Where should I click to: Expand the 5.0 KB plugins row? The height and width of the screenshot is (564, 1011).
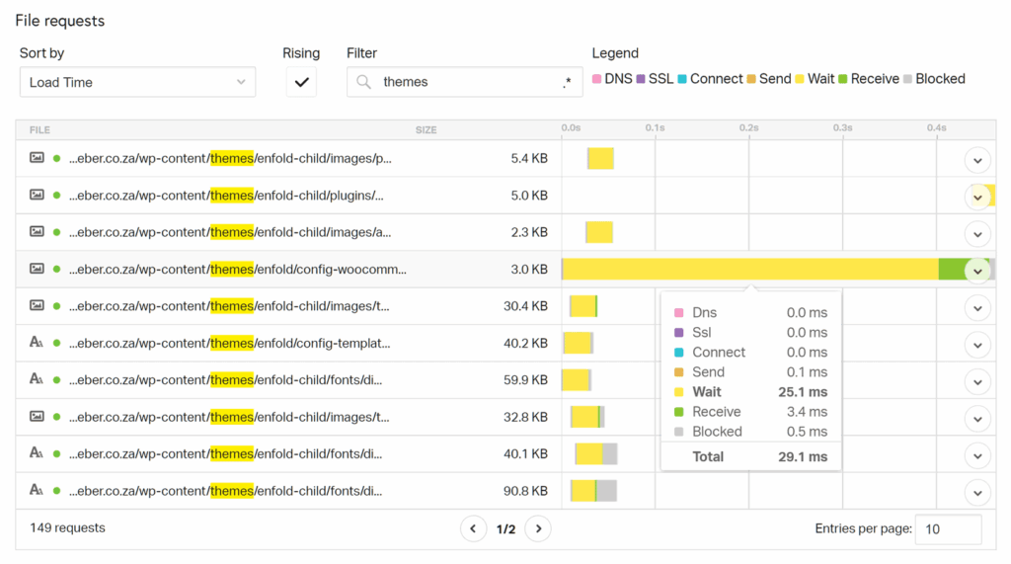[x=977, y=197]
